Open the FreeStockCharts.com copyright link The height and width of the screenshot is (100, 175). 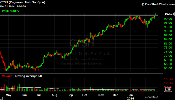pos(158,4)
